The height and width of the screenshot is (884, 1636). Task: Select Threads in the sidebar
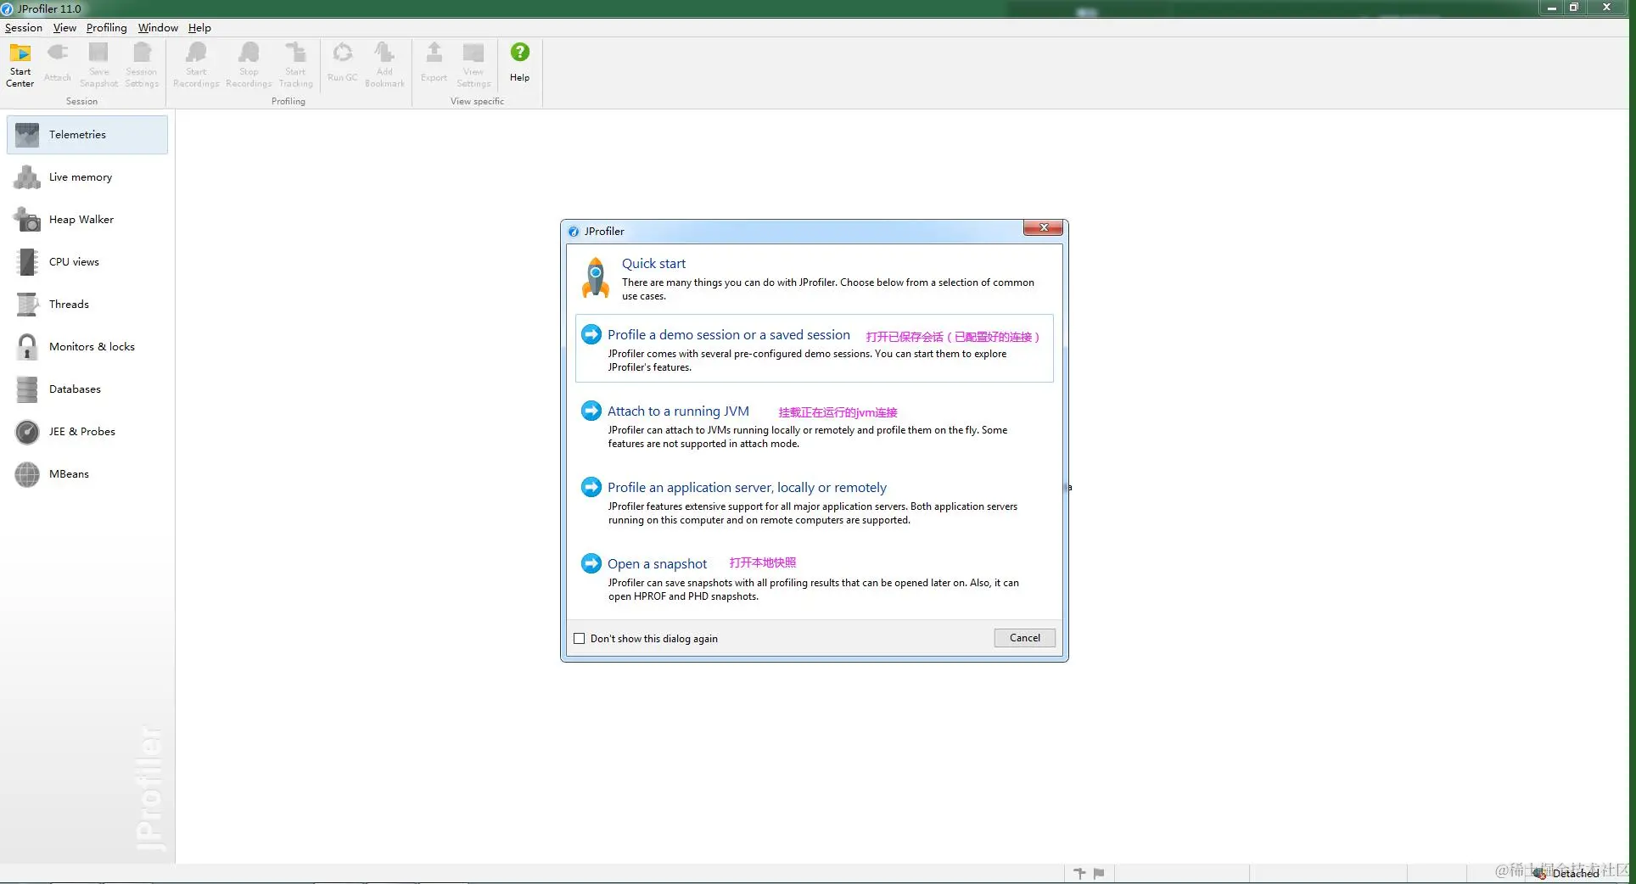tap(87, 305)
